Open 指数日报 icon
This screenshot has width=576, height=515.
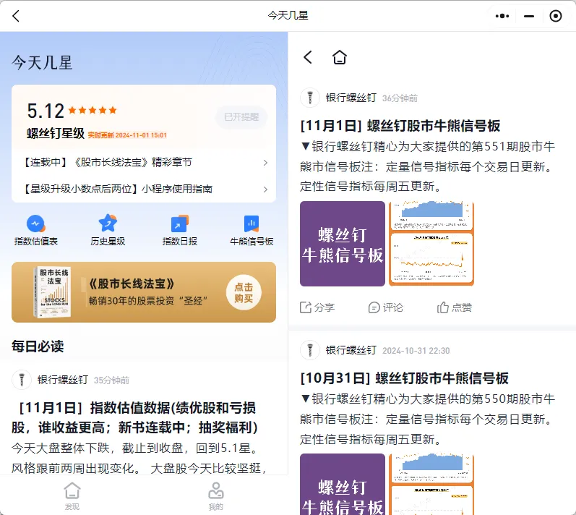pos(180,224)
